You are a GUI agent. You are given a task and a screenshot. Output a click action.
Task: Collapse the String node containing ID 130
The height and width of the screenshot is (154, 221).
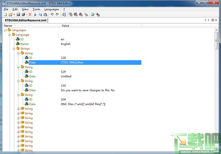18,81
